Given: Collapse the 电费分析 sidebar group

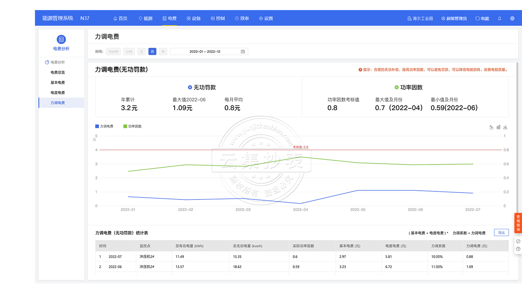Looking at the screenshot, I should pos(55,62).
